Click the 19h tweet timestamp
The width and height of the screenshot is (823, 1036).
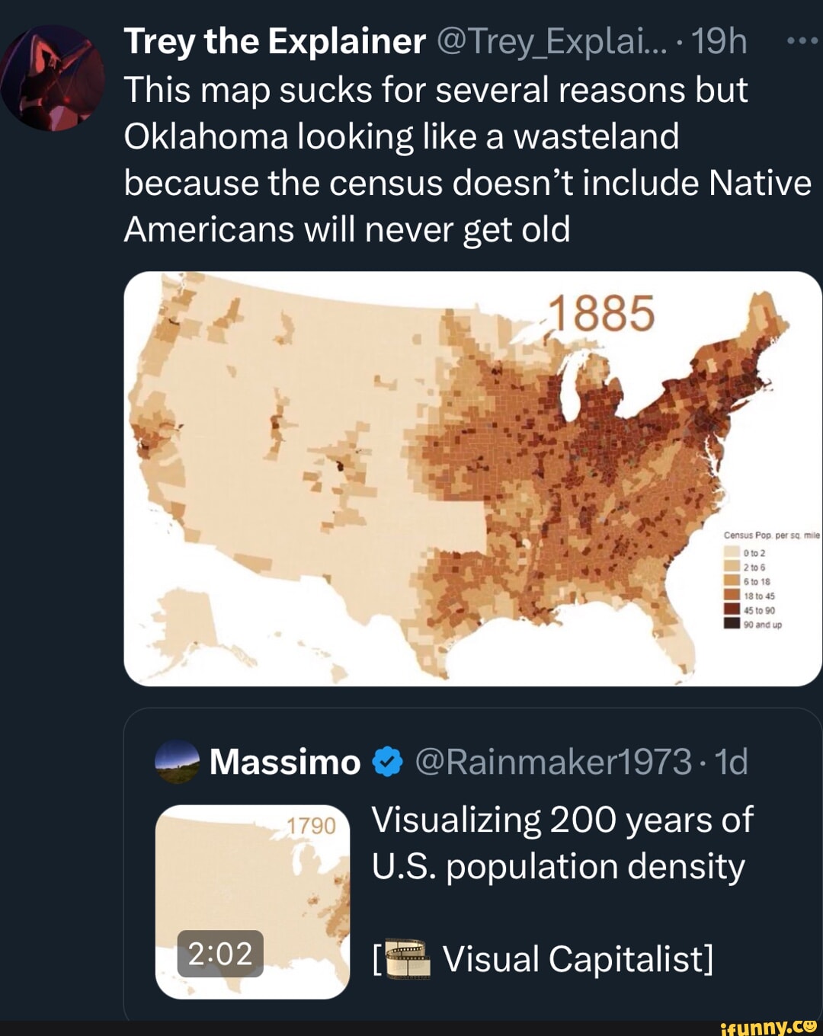click(719, 42)
